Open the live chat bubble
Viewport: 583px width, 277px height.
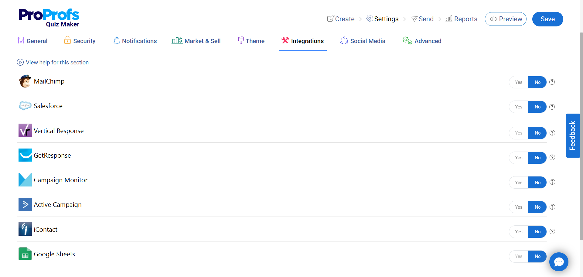[558, 262]
